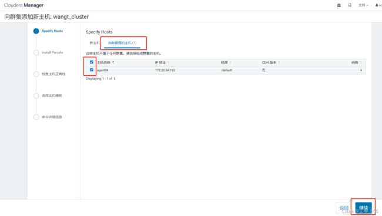Click the cores value 4 for agent04
The width and height of the screenshot is (382, 216).
[361, 70]
